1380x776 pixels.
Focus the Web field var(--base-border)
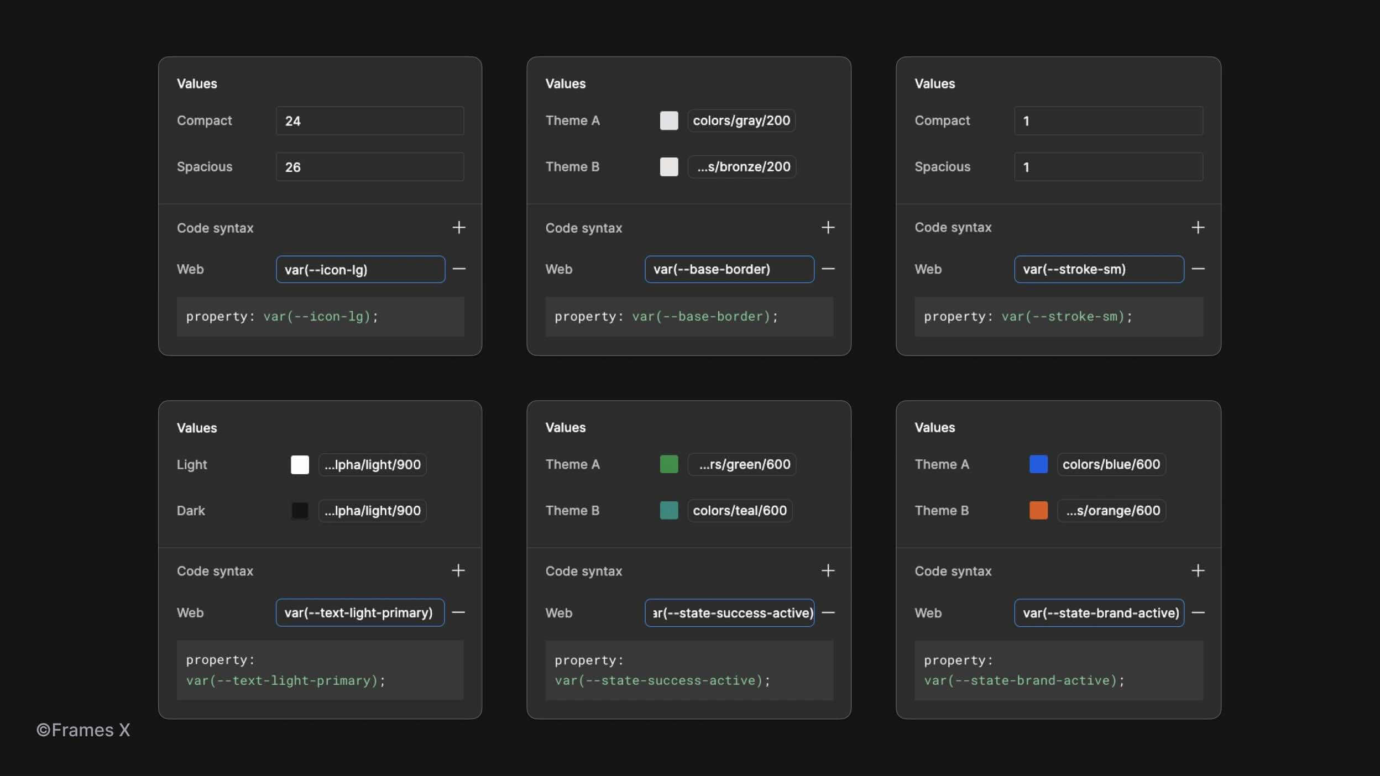[x=729, y=269]
